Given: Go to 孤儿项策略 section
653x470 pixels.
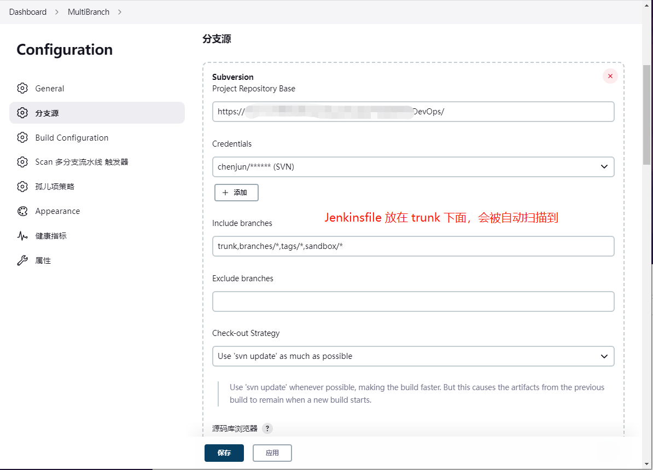Looking at the screenshot, I should [97, 187].
